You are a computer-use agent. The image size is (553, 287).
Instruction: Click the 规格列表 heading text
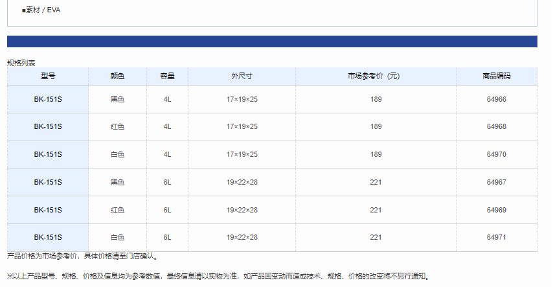(21, 63)
